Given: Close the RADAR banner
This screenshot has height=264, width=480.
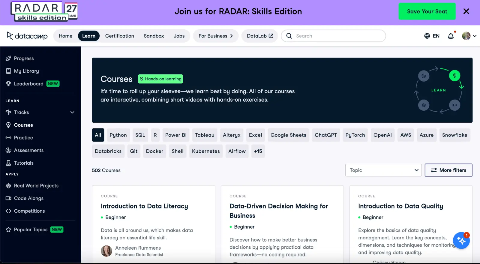Looking at the screenshot, I should (x=466, y=11).
